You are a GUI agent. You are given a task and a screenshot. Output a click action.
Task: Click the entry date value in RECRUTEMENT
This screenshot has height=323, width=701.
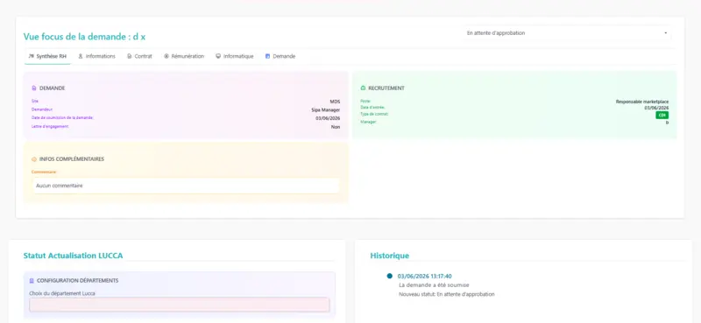656,109
